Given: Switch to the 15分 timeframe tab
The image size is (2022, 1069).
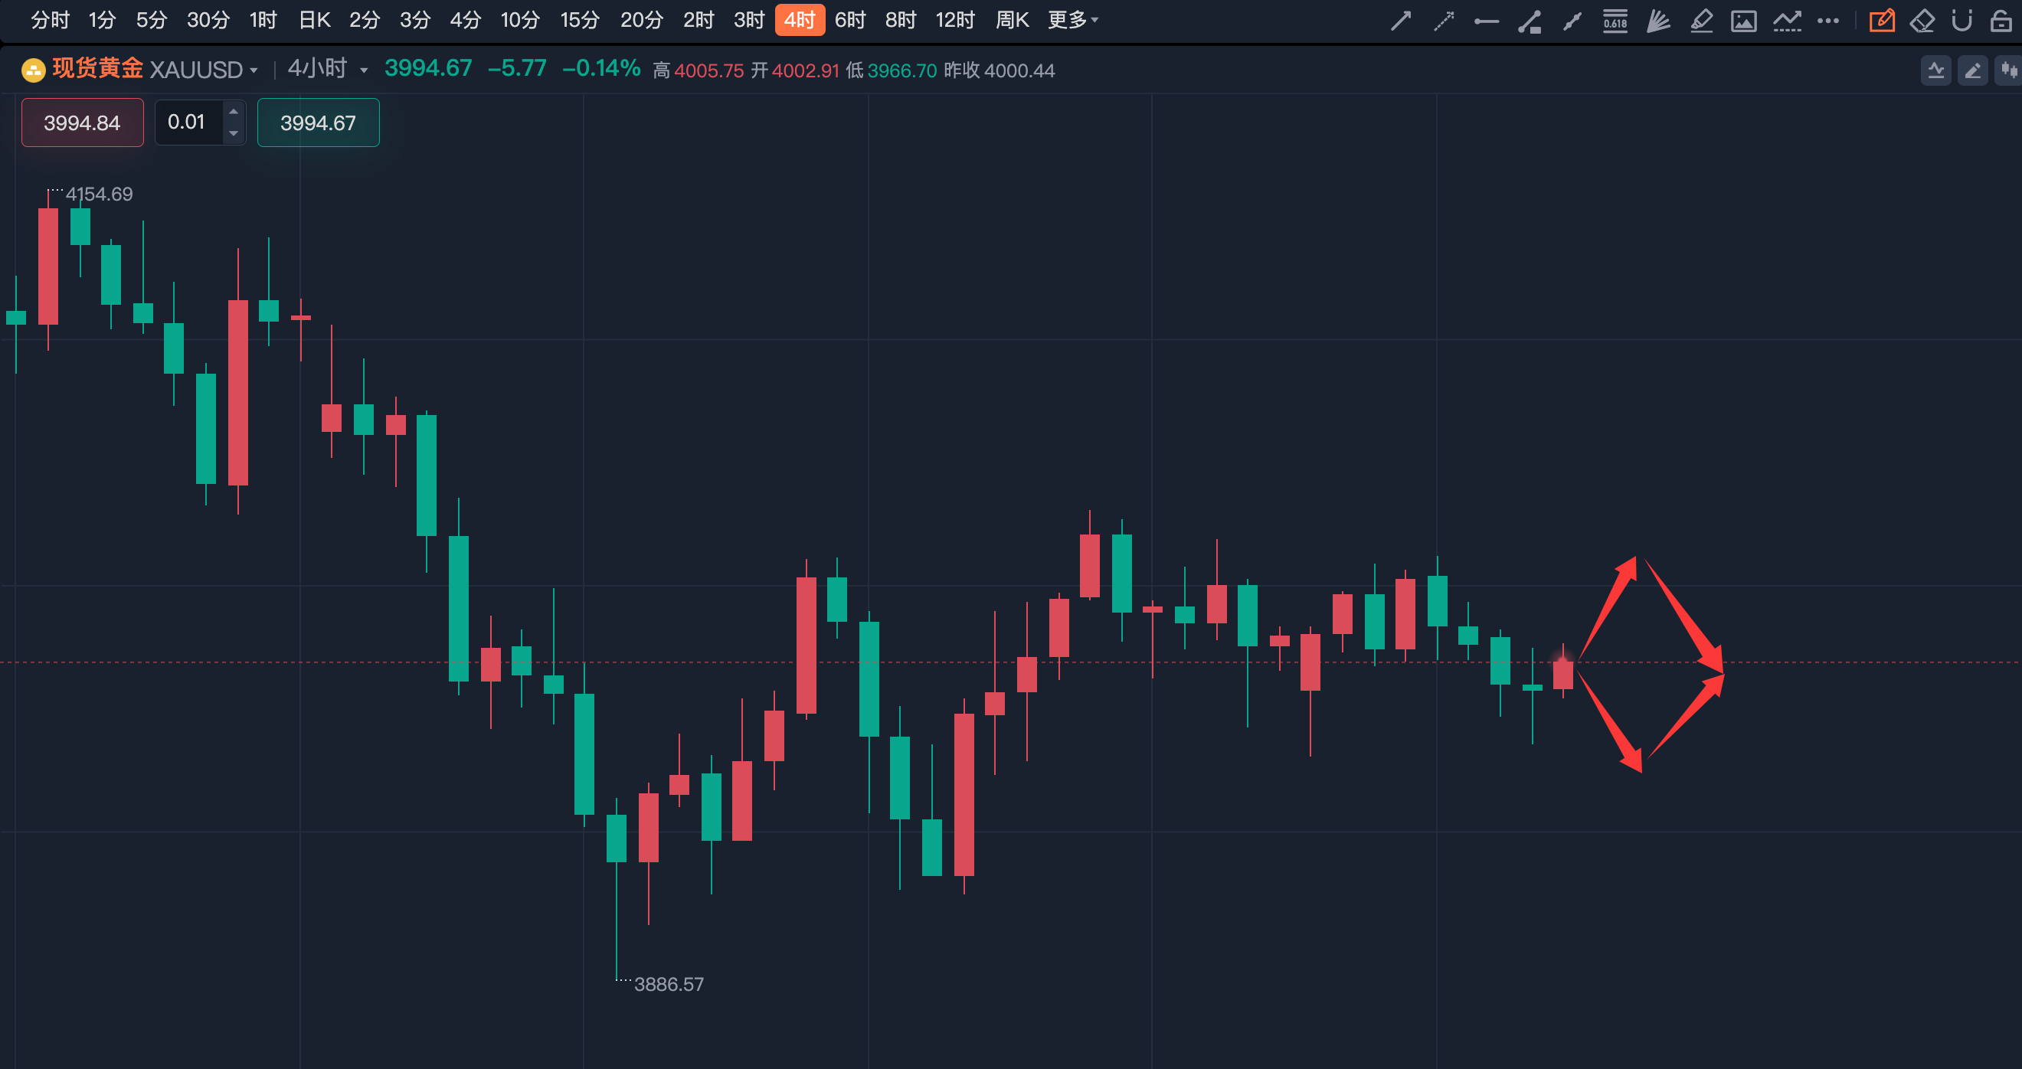Looking at the screenshot, I should pyautogui.click(x=579, y=20).
